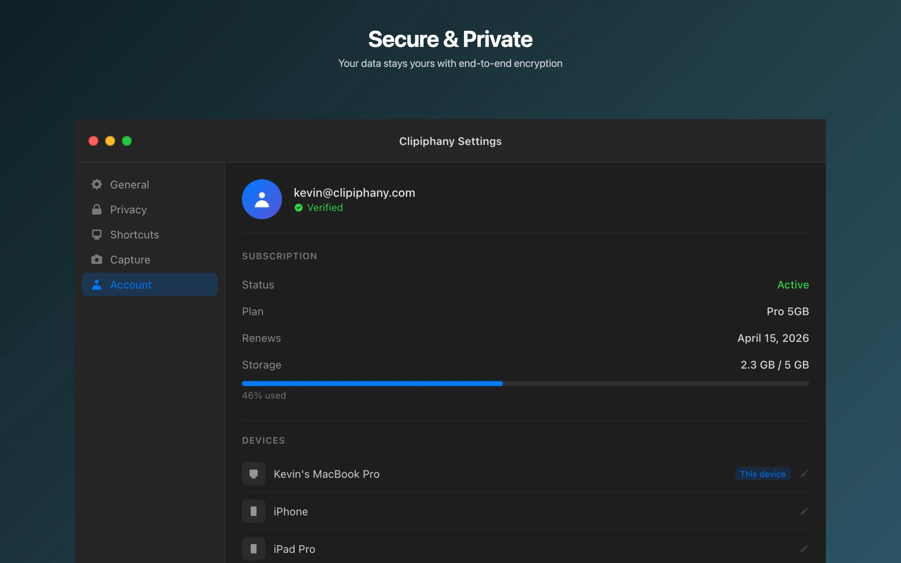The width and height of the screenshot is (901, 563).
Task: Click the DEVICES section header
Action: (x=263, y=441)
